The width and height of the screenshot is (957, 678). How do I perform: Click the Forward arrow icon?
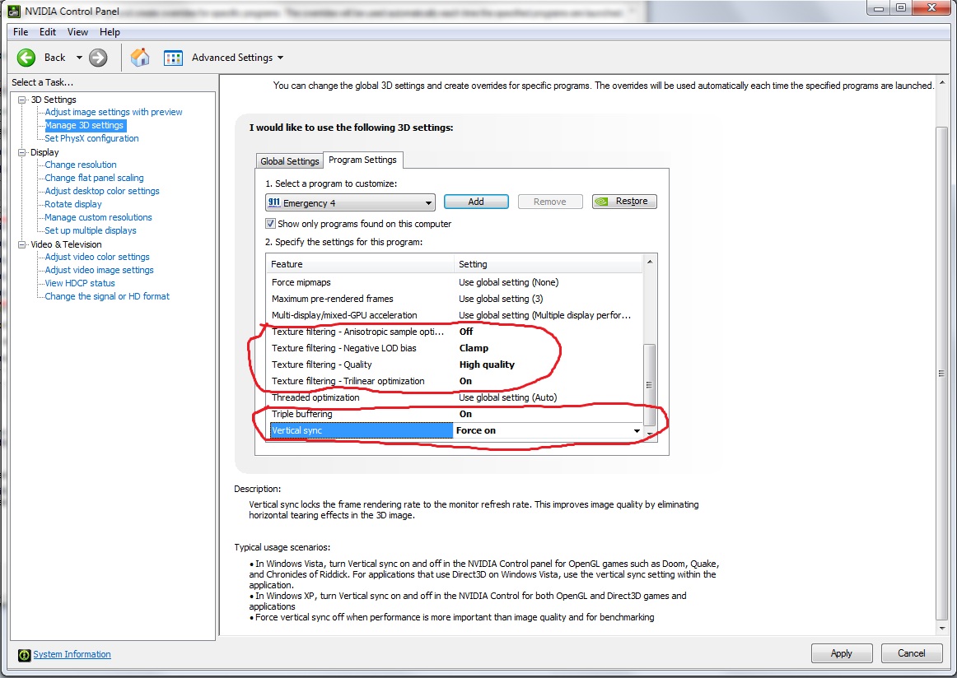98,58
